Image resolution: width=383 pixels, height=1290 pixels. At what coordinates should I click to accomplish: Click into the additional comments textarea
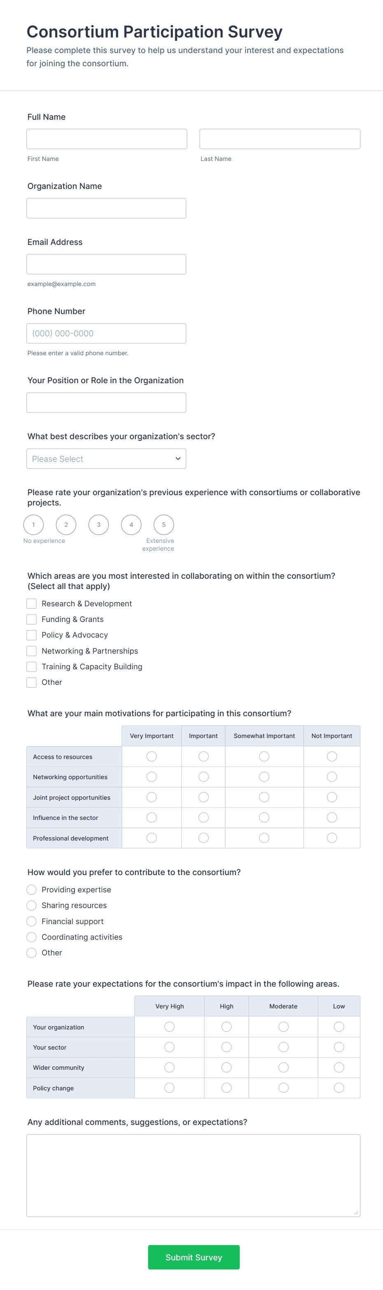pyautogui.click(x=194, y=1175)
